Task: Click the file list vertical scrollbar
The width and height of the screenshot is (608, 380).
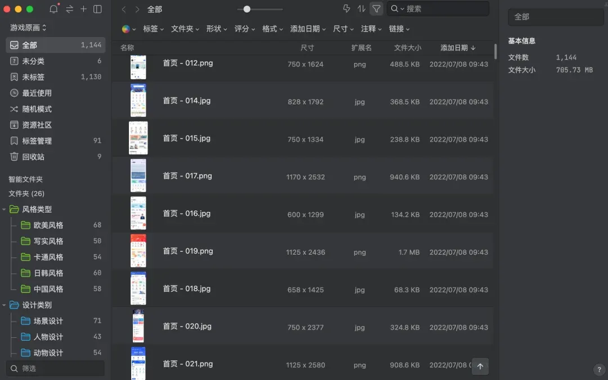Action: point(495,52)
